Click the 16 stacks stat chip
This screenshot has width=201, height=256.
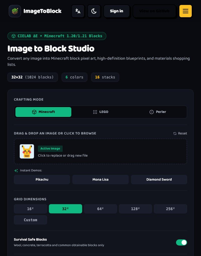(105, 77)
